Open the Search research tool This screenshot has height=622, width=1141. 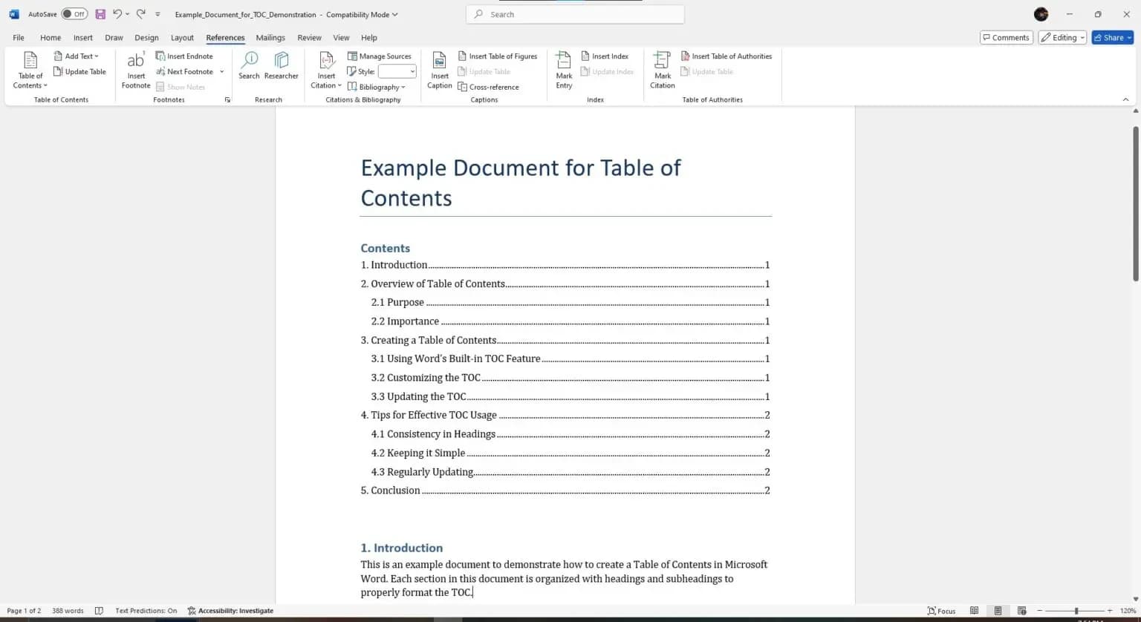(249, 66)
